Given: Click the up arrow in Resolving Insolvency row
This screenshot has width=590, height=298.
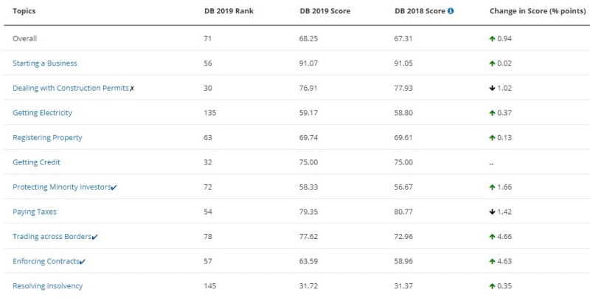Looking at the screenshot, I should (x=492, y=286).
